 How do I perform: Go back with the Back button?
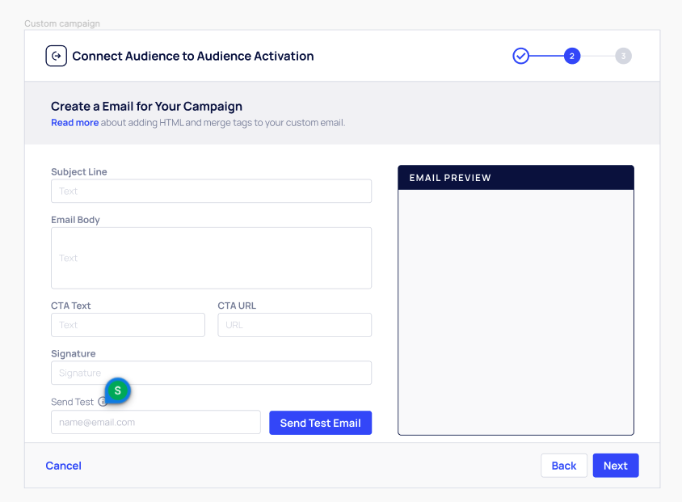point(563,466)
